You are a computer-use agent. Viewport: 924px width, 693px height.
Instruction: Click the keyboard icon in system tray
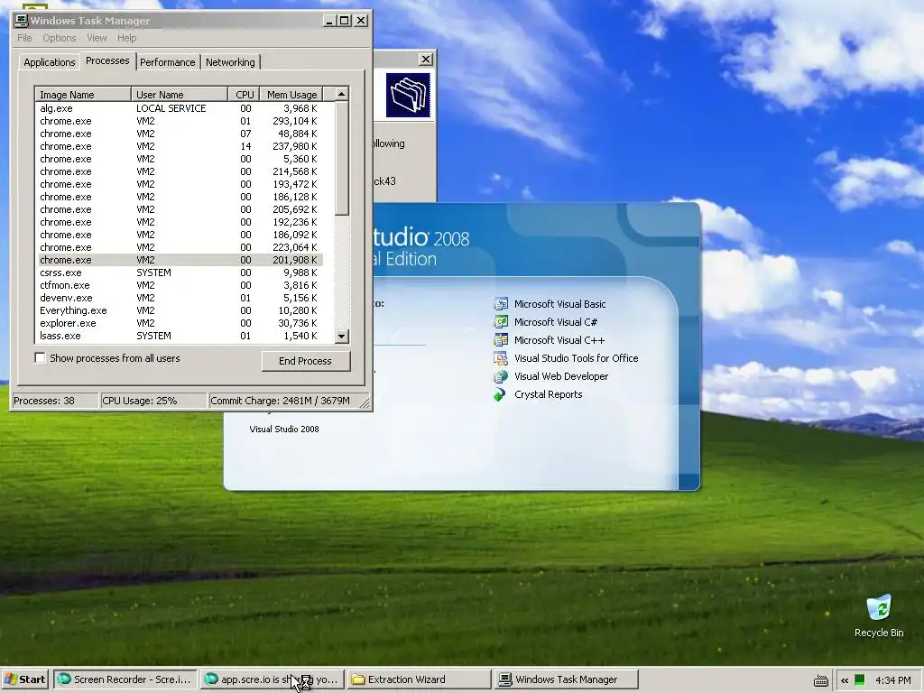pos(820,680)
